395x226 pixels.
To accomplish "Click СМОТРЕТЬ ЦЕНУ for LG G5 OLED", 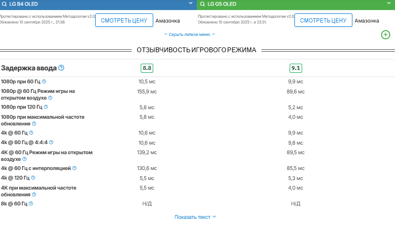I will pos(323,21).
